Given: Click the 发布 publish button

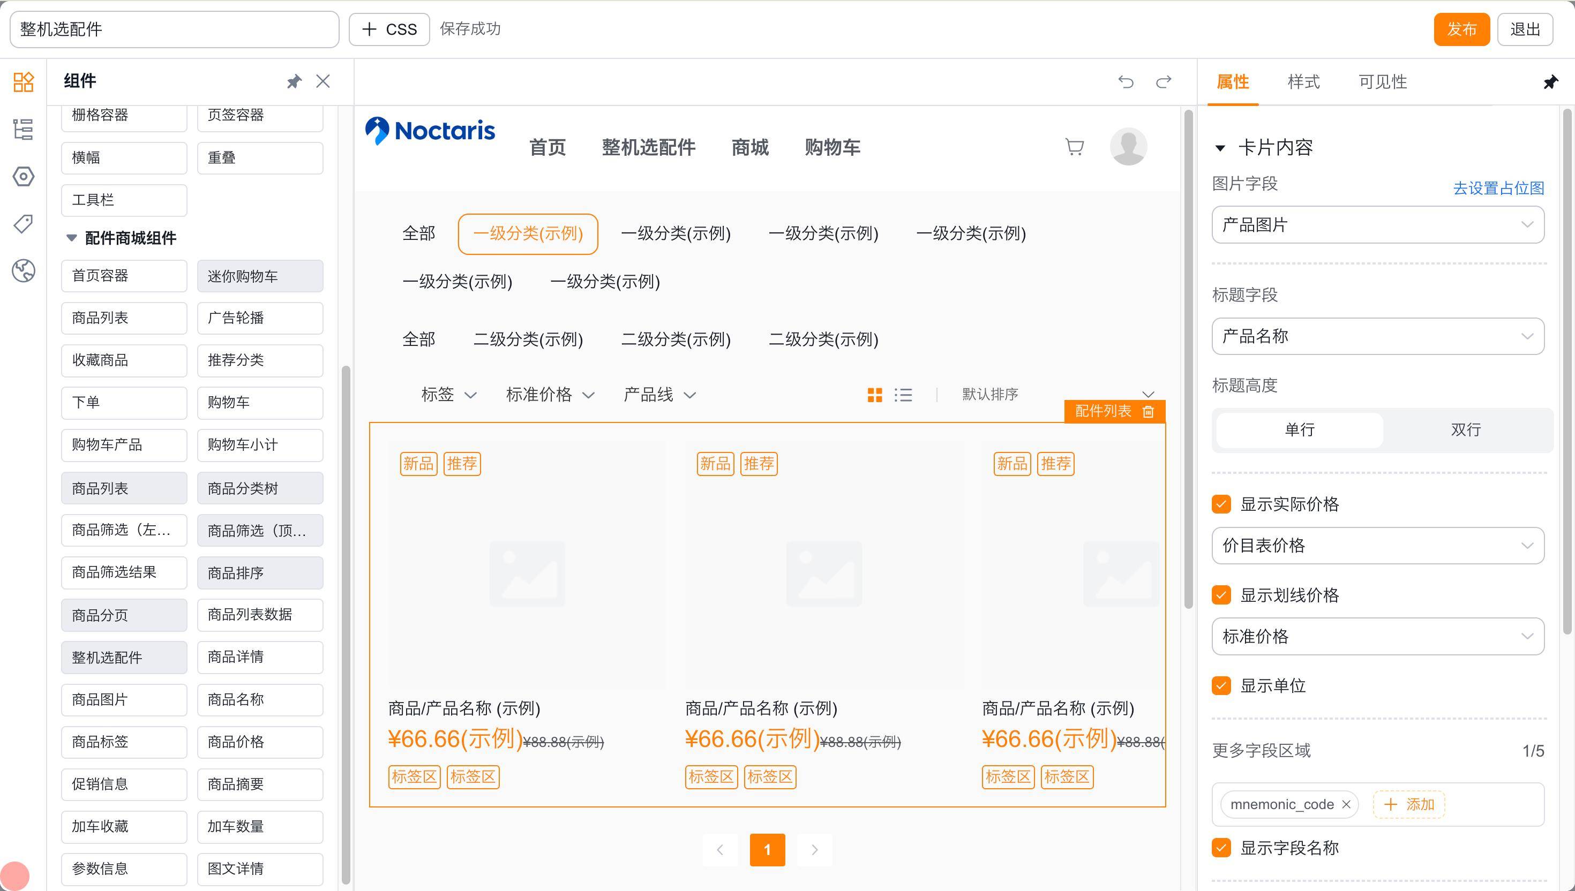Looking at the screenshot, I should [x=1461, y=29].
